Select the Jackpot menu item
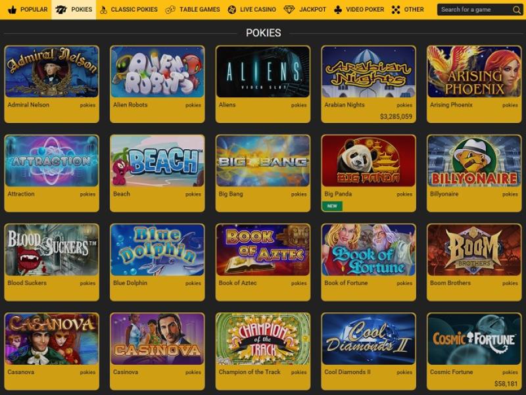 305,10
